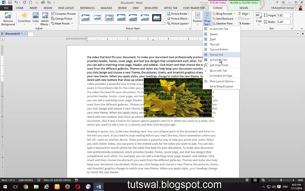Image resolution: width=305 pixels, height=191 pixels.
Task: Open the Picture Styles dialog launcher
Action: [190, 29]
